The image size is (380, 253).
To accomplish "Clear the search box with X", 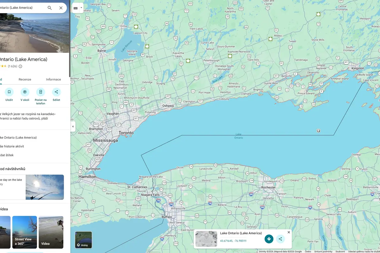I will pyautogui.click(x=61, y=8).
